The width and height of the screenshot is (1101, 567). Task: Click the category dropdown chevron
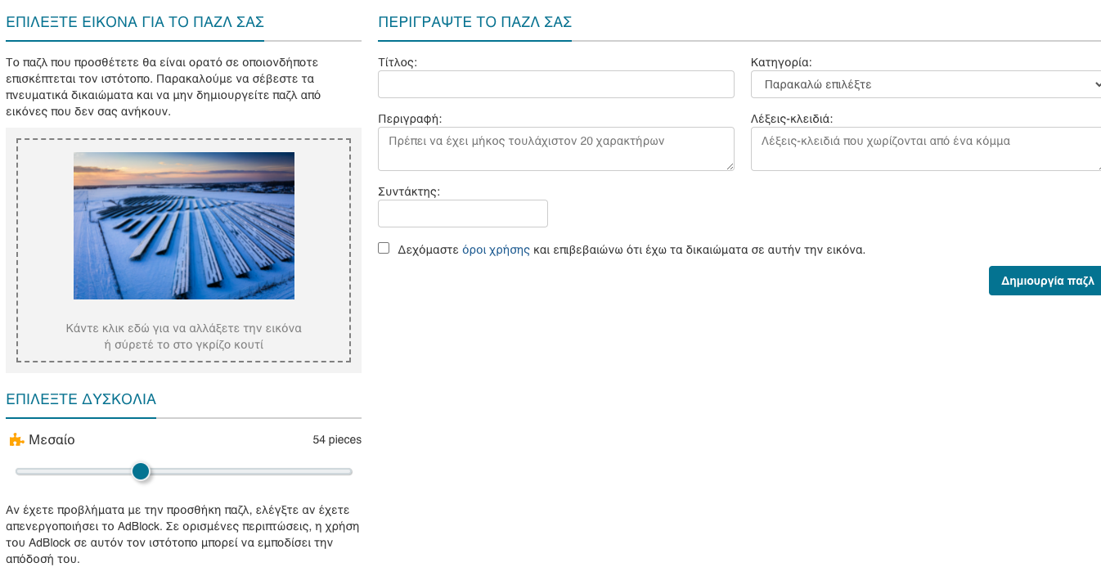click(x=1096, y=84)
